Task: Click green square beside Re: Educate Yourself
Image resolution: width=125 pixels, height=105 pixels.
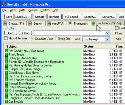Action: 6,80
